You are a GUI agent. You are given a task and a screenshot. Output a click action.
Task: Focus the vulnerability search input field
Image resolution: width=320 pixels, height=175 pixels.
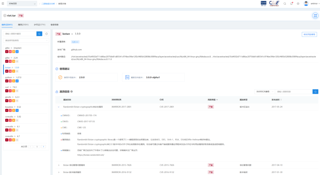(294, 92)
